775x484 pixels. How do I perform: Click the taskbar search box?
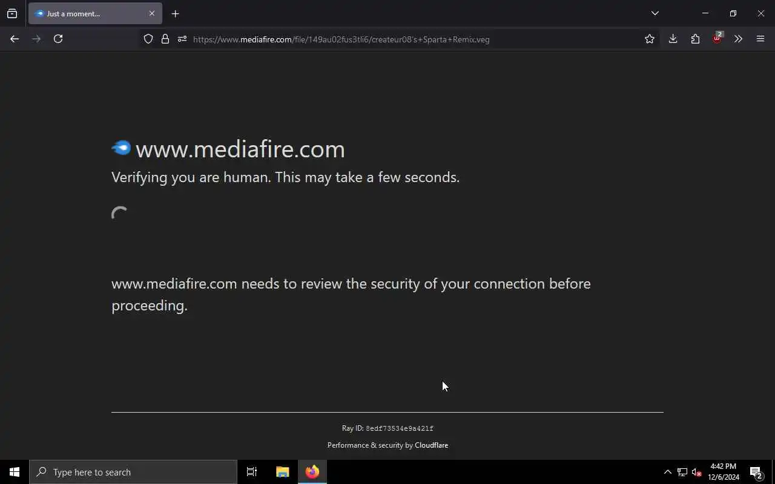pyautogui.click(x=133, y=472)
